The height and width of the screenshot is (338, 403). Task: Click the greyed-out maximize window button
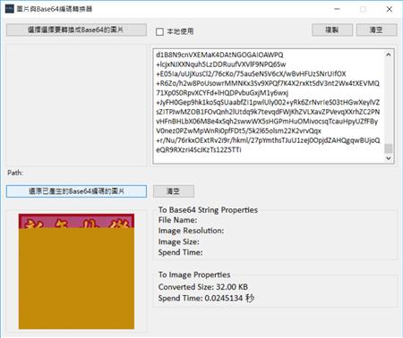[363, 9]
